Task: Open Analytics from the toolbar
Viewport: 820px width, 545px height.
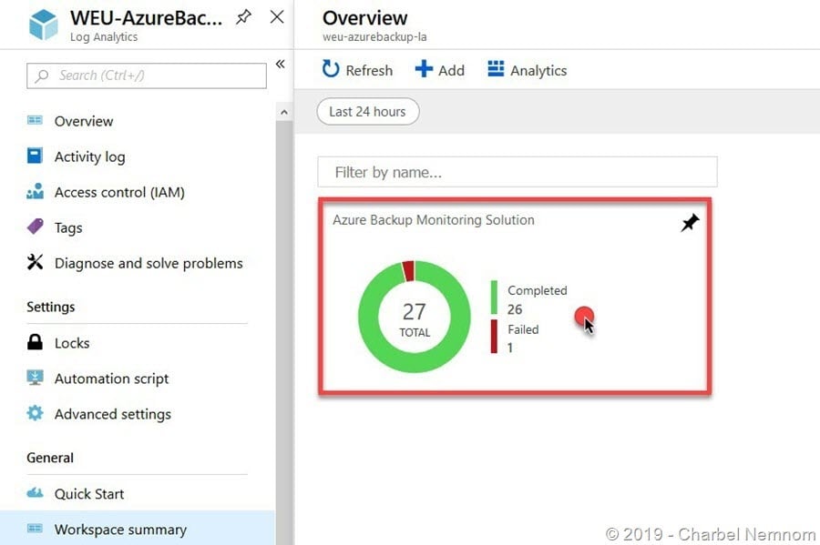Action: [528, 69]
